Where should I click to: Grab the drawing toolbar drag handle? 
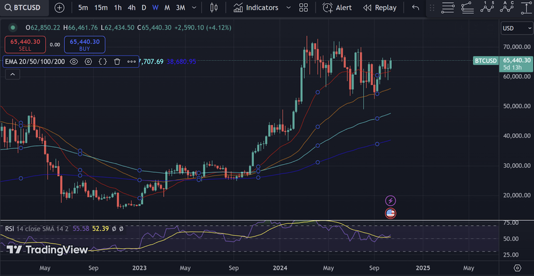pyautogui.click(x=432, y=8)
